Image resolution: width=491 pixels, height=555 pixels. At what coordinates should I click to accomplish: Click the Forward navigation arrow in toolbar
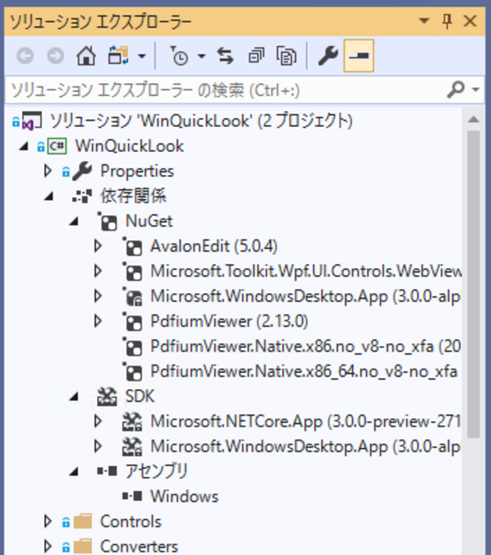pyautogui.click(x=55, y=56)
